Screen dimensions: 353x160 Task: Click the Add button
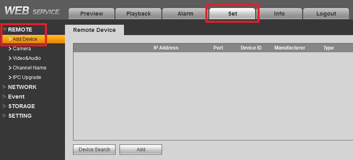tap(141, 150)
